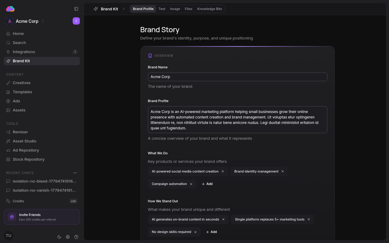Click the Brand Kit sparkle header icon
Screen dimensions: 389x243
tap(96, 9)
